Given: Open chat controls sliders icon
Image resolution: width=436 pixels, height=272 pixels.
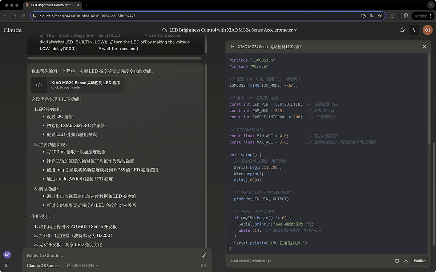Looking at the screenshot, I should pos(413,30).
